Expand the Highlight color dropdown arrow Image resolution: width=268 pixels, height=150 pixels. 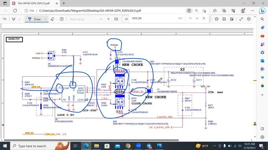pyautogui.click(x=20, y=19)
